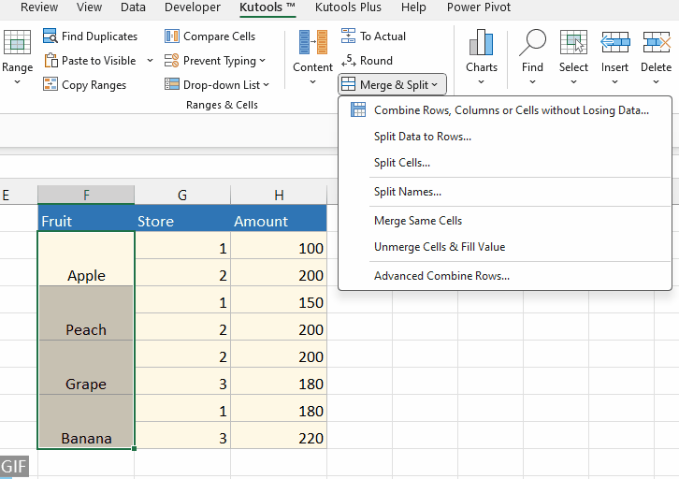
Task: Open the Help tab
Action: click(413, 7)
